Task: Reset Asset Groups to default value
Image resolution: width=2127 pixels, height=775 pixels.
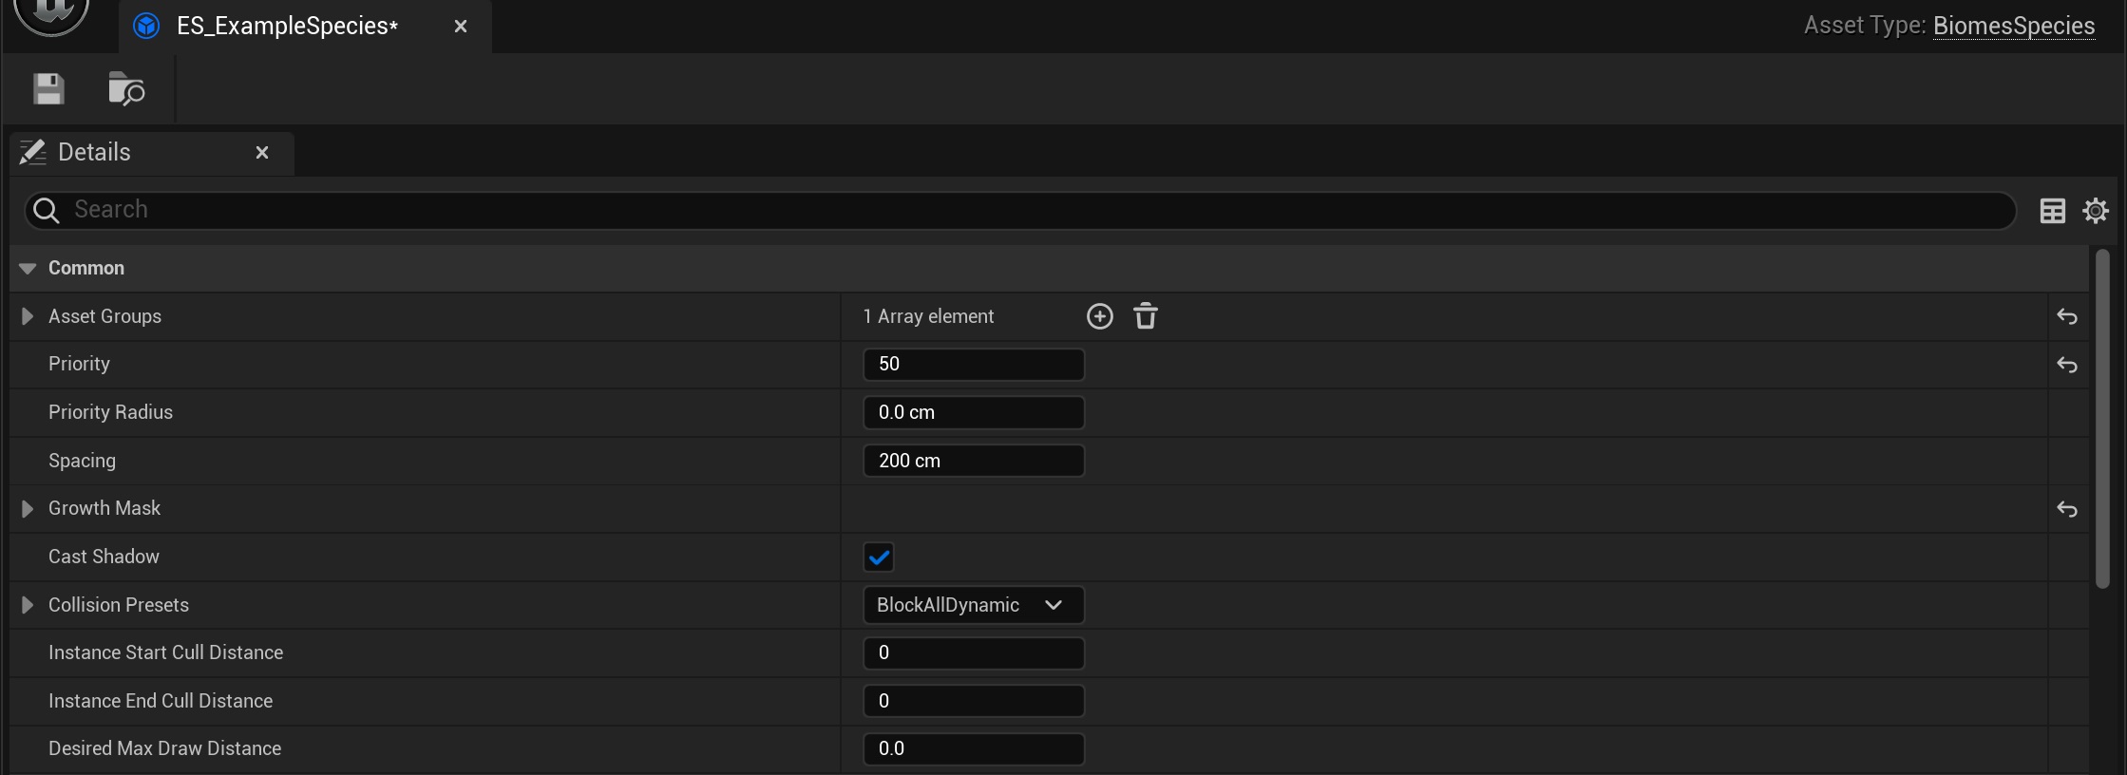Action: 2066,316
